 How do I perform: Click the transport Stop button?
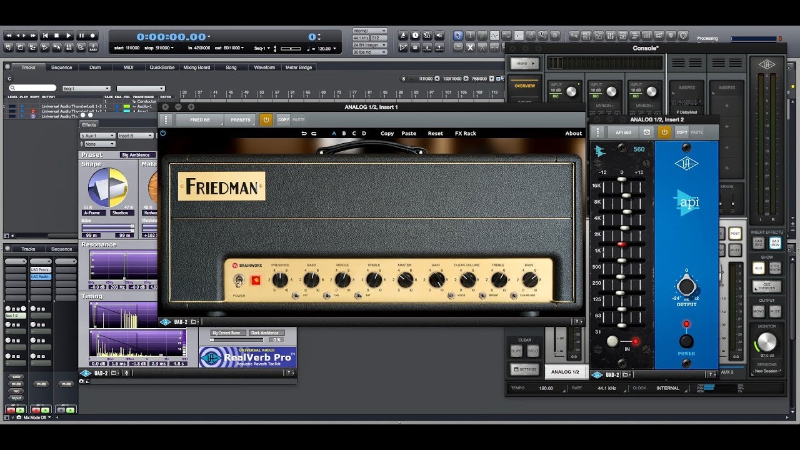pyautogui.click(x=56, y=36)
